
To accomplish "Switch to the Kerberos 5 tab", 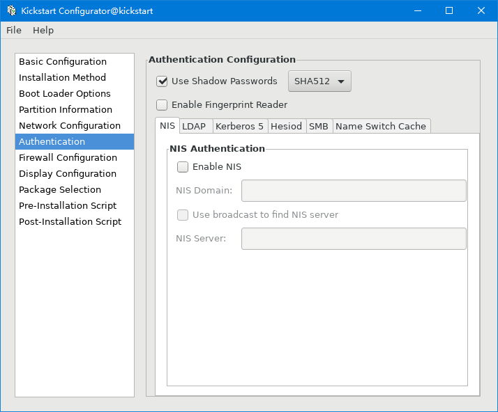I will tap(239, 126).
